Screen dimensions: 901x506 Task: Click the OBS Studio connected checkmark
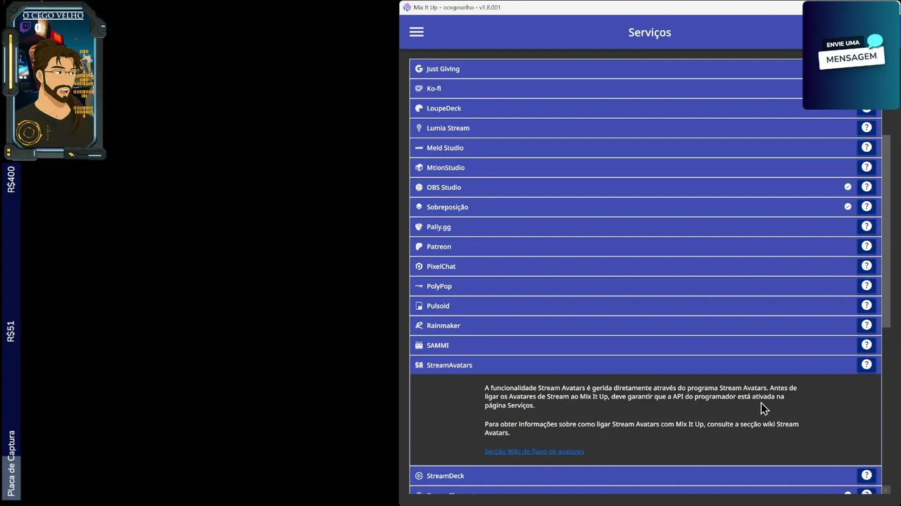click(x=848, y=187)
